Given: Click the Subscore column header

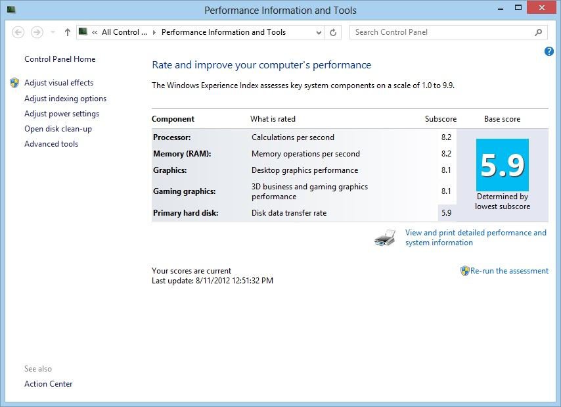Looking at the screenshot, I should [441, 119].
